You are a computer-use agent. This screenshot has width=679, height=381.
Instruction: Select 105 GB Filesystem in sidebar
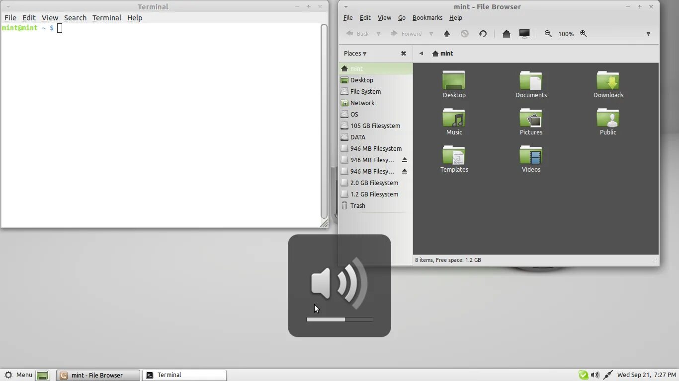pyautogui.click(x=376, y=126)
